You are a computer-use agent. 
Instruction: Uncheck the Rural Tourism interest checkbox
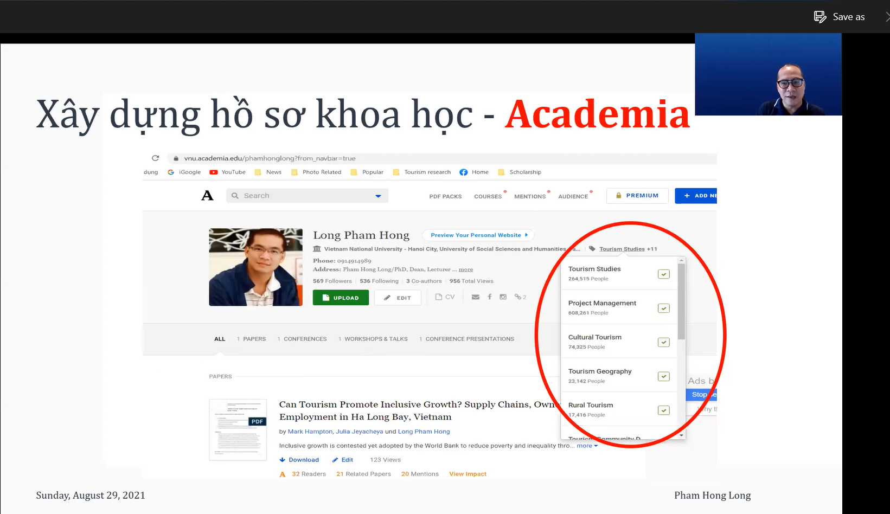tap(664, 410)
